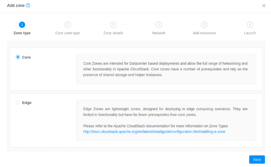Click the 'Please refer to the Apache CloudStack' text

pos(156,126)
